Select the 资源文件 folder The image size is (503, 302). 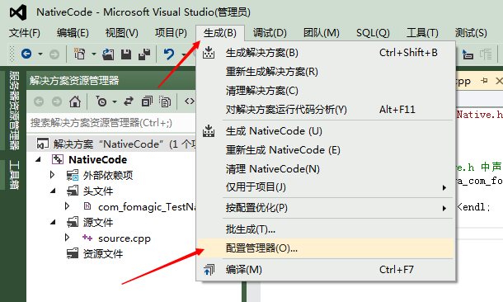102,254
